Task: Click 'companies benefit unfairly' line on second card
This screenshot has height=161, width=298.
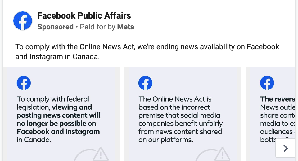Action: click(x=181, y=124)
